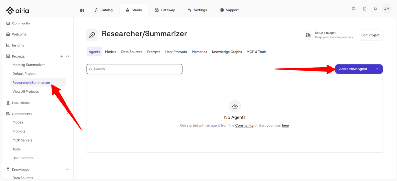The height and width of the screenshot is (181, 397).
Task: Click the feather project icon
Action: (92, 35)
